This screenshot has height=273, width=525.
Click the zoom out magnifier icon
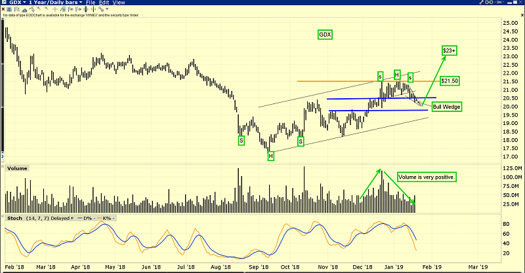click(47, 9)
